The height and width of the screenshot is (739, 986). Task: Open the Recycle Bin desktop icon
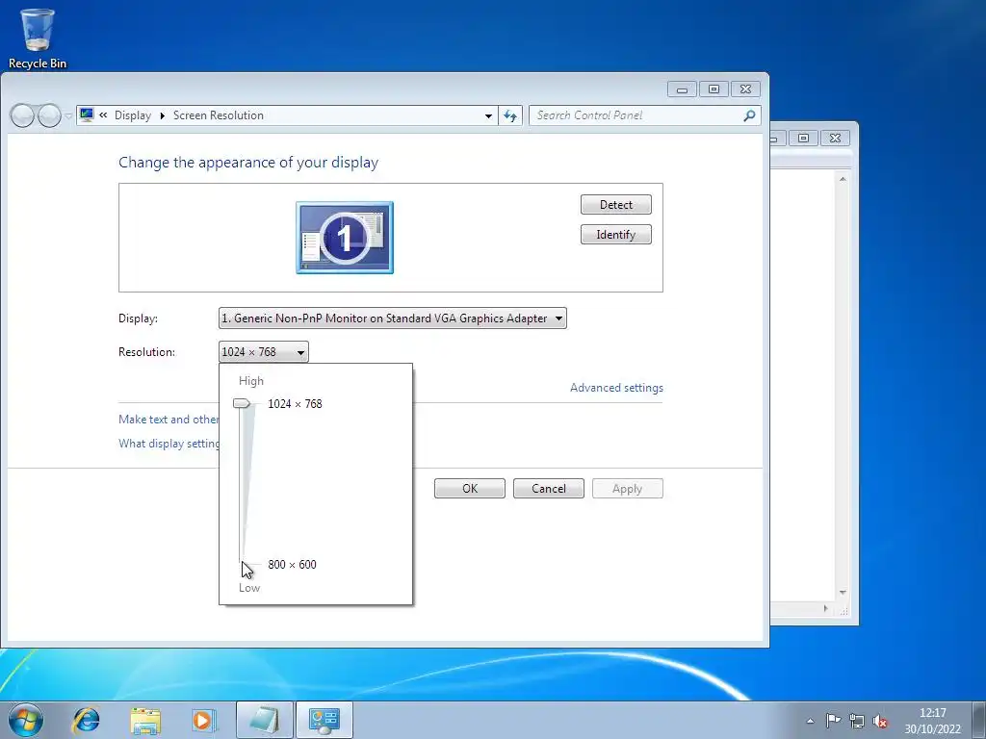(x=38, y=38)
